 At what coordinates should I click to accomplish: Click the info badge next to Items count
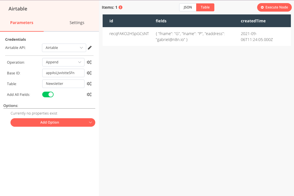tap(120, 7)
